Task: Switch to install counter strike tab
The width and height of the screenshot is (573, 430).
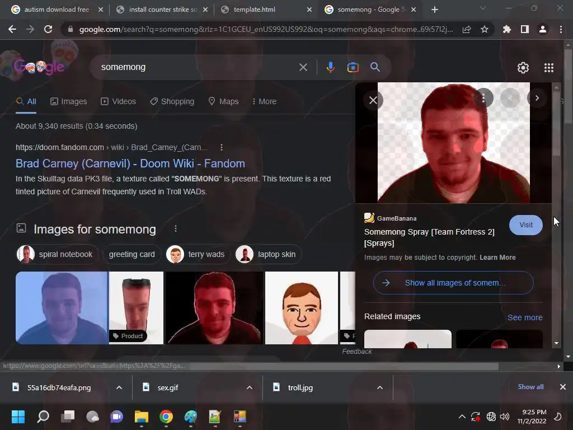Action: point(162,10)
